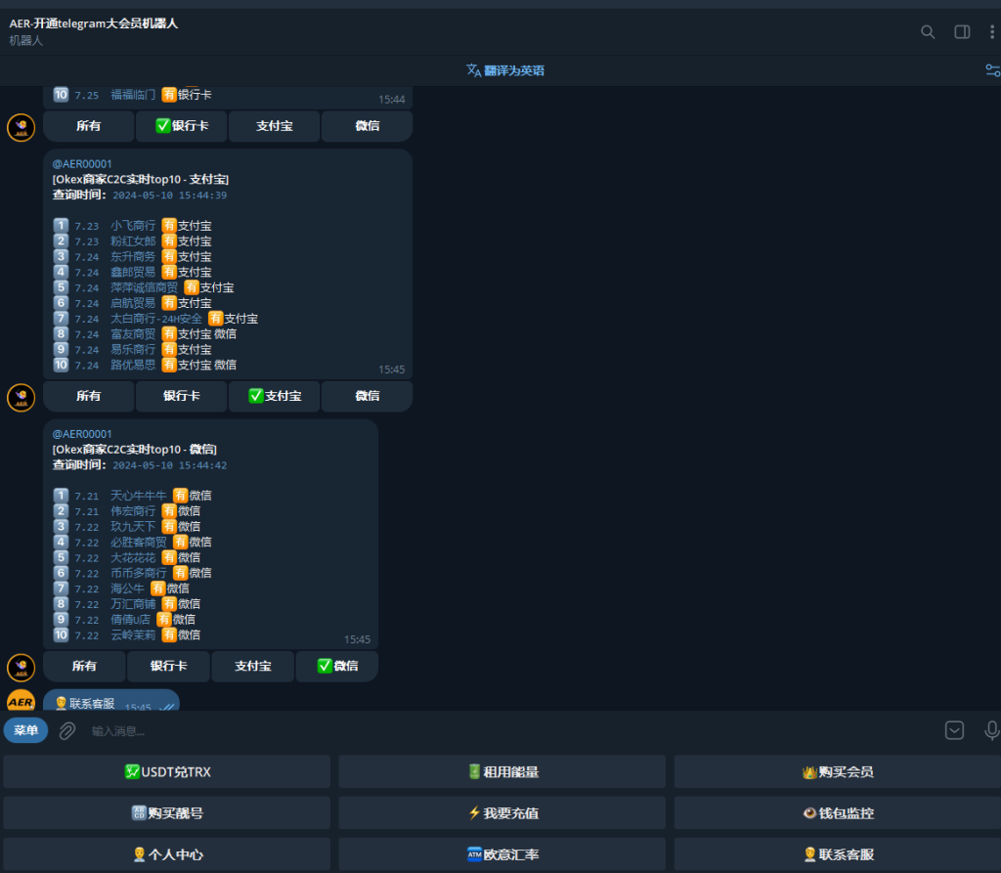The height and width of the screenshot is (873, 1001).
Task: Open the @AER00001 link in 支付宝 message
Action: (82, 164)
